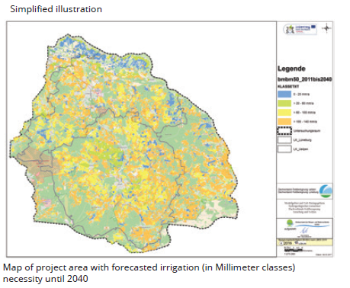Select the dashed Untersuchungsraum boundary symbol

[284, 131]
